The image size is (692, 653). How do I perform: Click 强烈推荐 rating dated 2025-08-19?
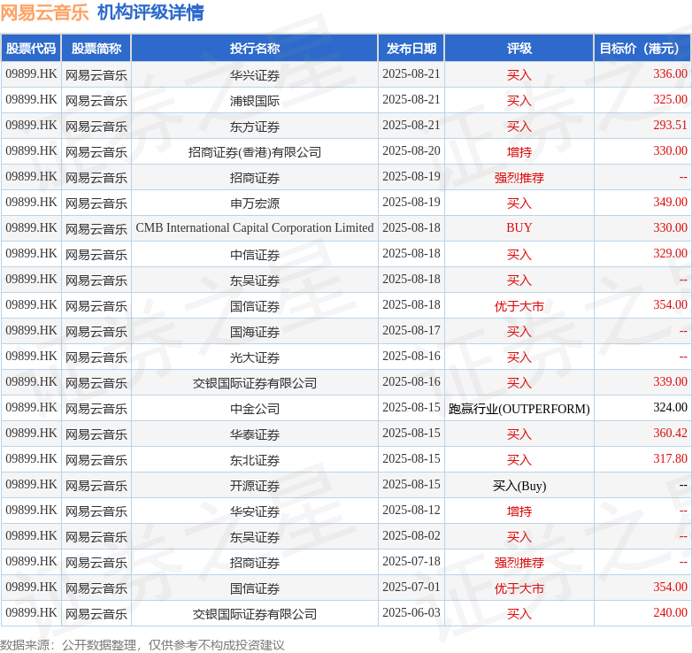coord(519,177)
